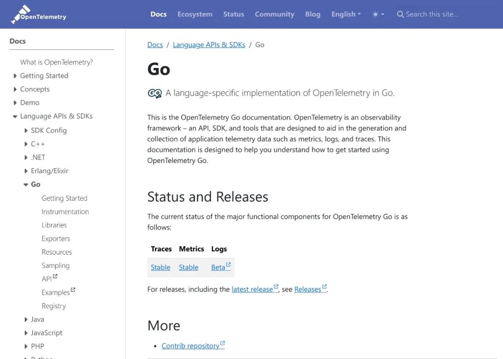Viewport: 503px width, 359px height.
Task: Open the Community navigation item
Action: click(x=274, y=14)
